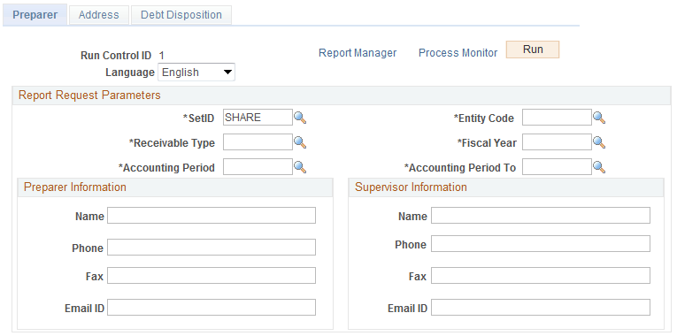Click the Preparer Email ID input field
The height and width of the screenshot is (336, 677).
[212, 308]
